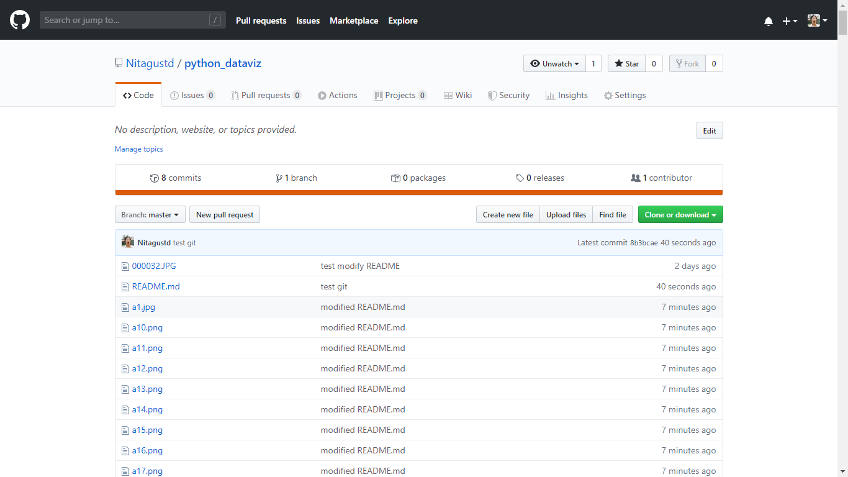Image resolution: width=848 pixels, height=477 pixels.
Task: Open user avatar profile menu
Action: pyautogui.click(x=817, y=20)
